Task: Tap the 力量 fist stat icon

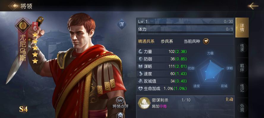Action: (x=140, y=52)
